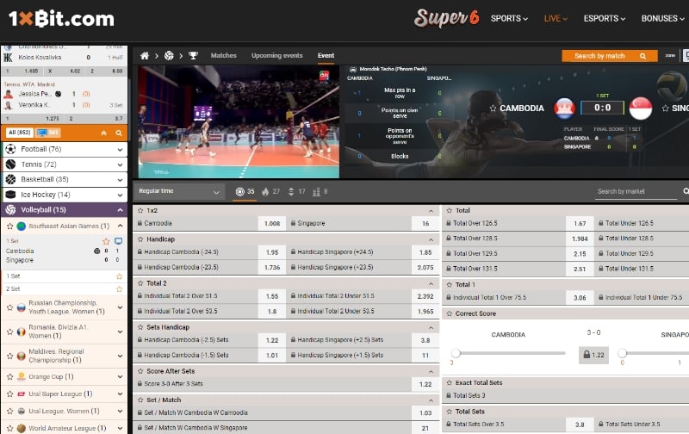The height and width of the screenshot is (434, 689).
Task: Favorite the Handicap market
Action: click(x=140, y=239)
